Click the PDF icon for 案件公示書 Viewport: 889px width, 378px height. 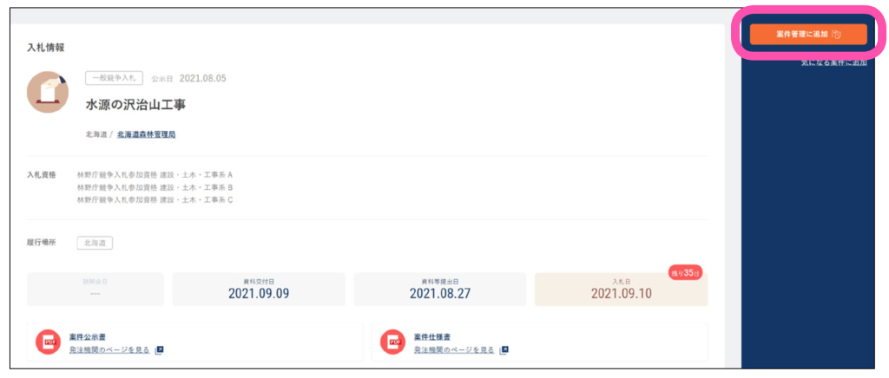click(x=48, y=342)
